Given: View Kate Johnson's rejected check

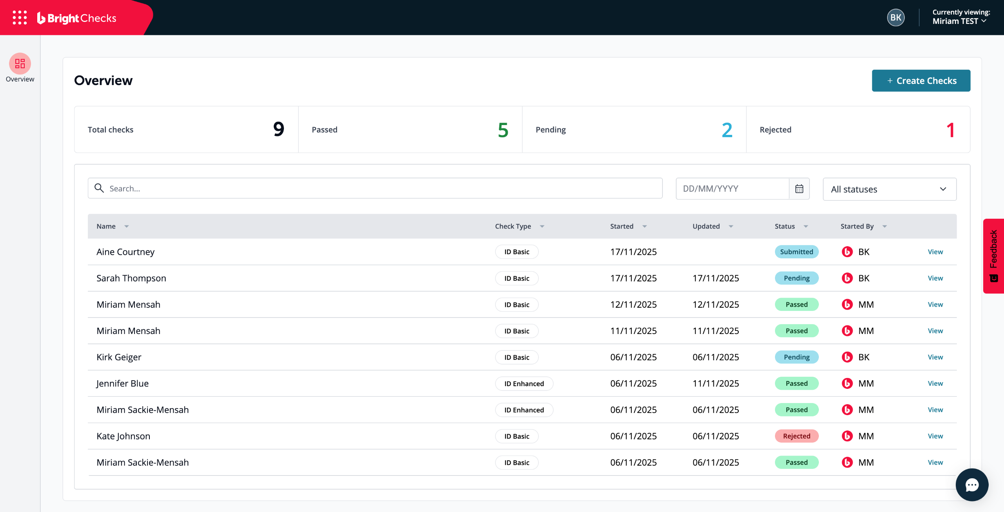Looking at the screenshot, I should click(x=935, y=436).
